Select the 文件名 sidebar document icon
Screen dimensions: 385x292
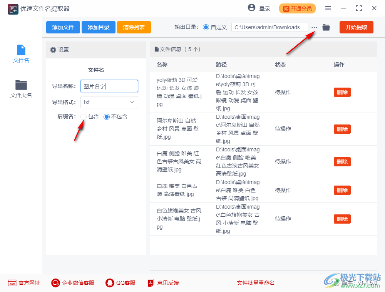pos(21,50)
